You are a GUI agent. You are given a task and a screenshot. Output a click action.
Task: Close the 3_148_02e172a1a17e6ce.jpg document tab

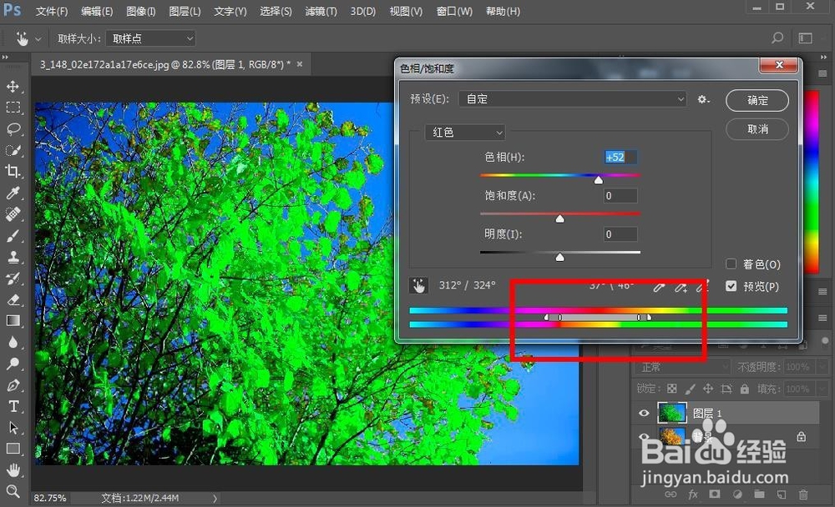pyautogui.click(x=300, y=64)
